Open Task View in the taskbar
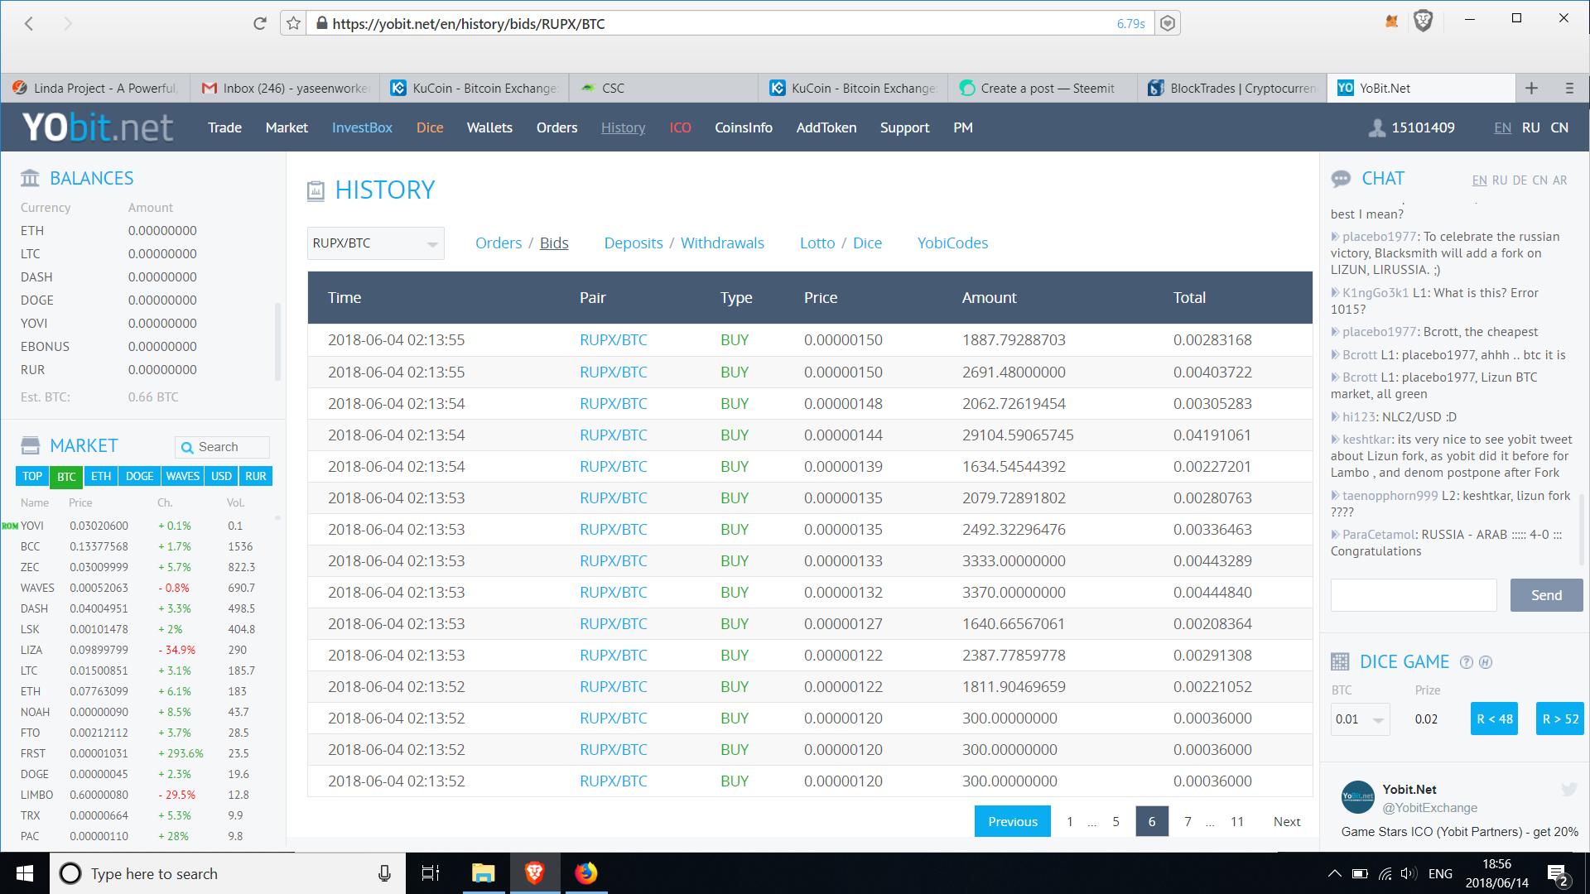The image size is (1590, 894). coord(431,873)
